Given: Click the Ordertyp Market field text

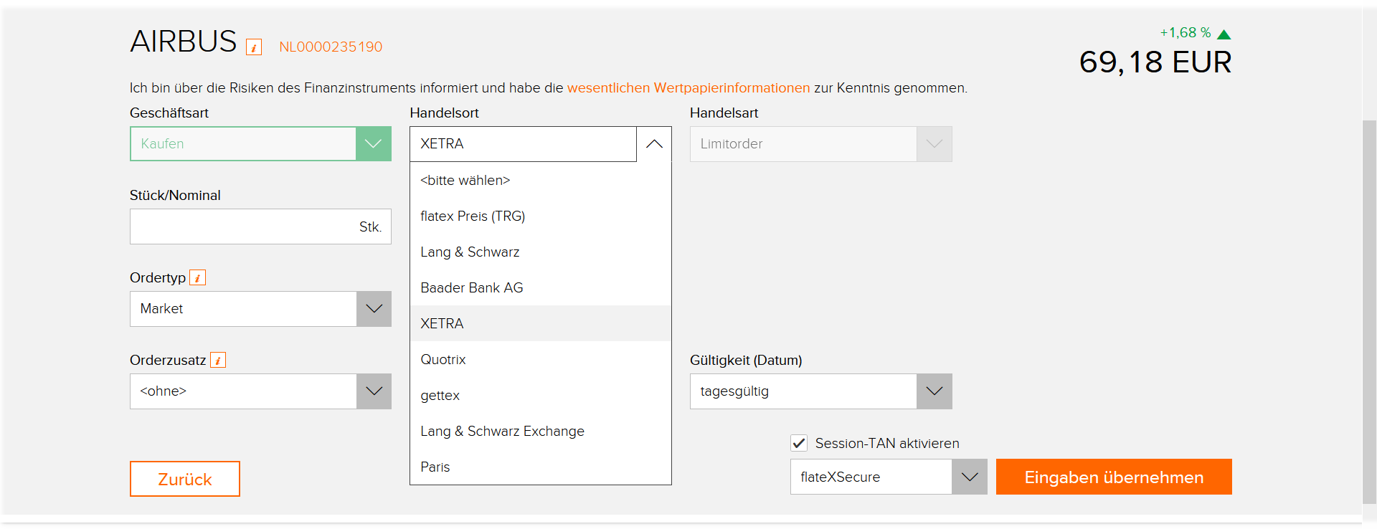Looking at the screenshot, I should [161, 309].
